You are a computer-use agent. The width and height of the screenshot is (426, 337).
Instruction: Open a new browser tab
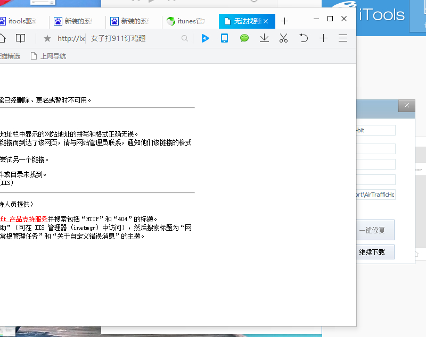[284, 21]
